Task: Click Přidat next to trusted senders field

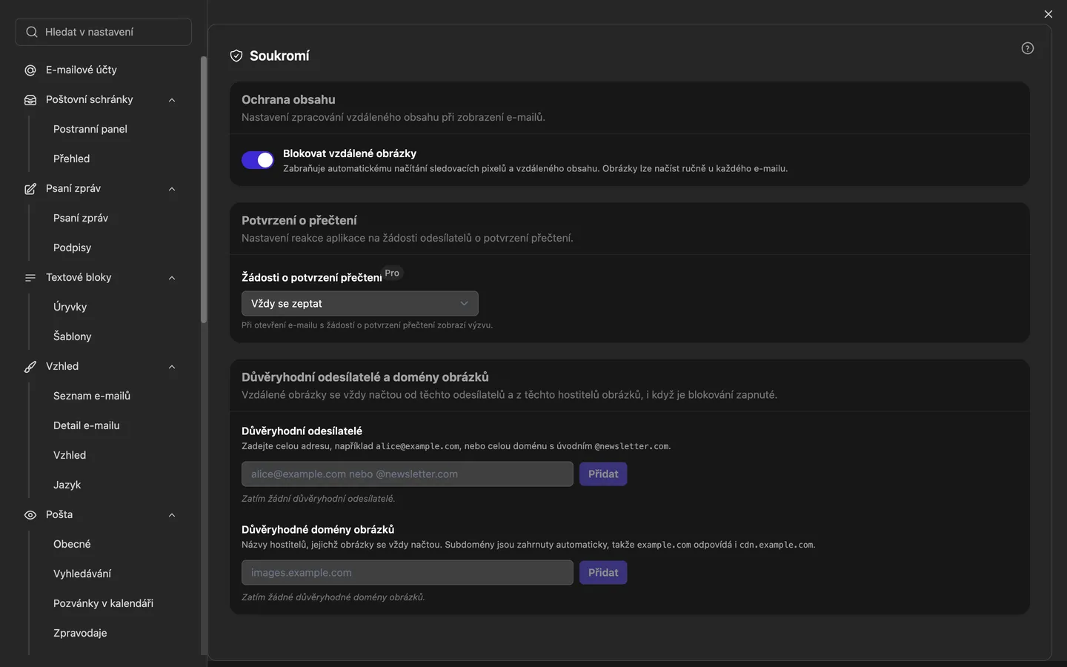Action: click(x=603, y=474)
